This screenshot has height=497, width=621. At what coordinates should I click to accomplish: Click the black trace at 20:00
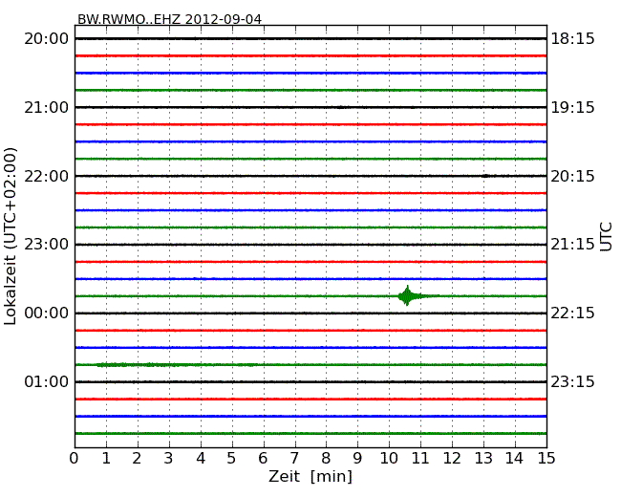tap(310, 38)
